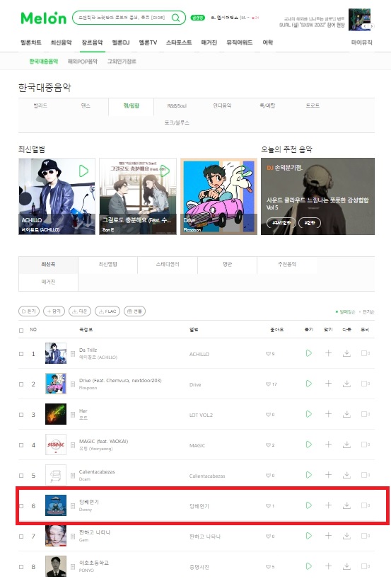Like the 담배연기 track with the heart icon

(x=268, y=506)
